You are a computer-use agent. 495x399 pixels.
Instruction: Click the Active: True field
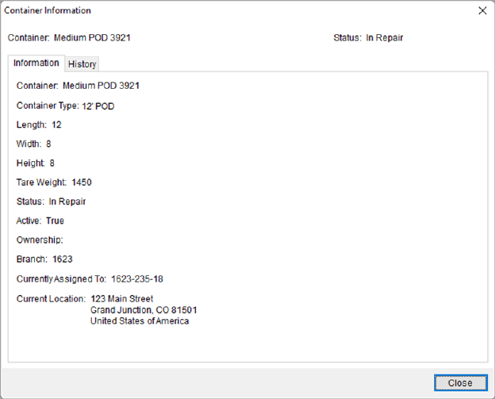pos(40,221)
